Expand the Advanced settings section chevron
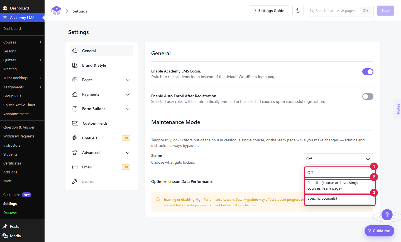Screen dimensions: 401x242 point(128,153)
